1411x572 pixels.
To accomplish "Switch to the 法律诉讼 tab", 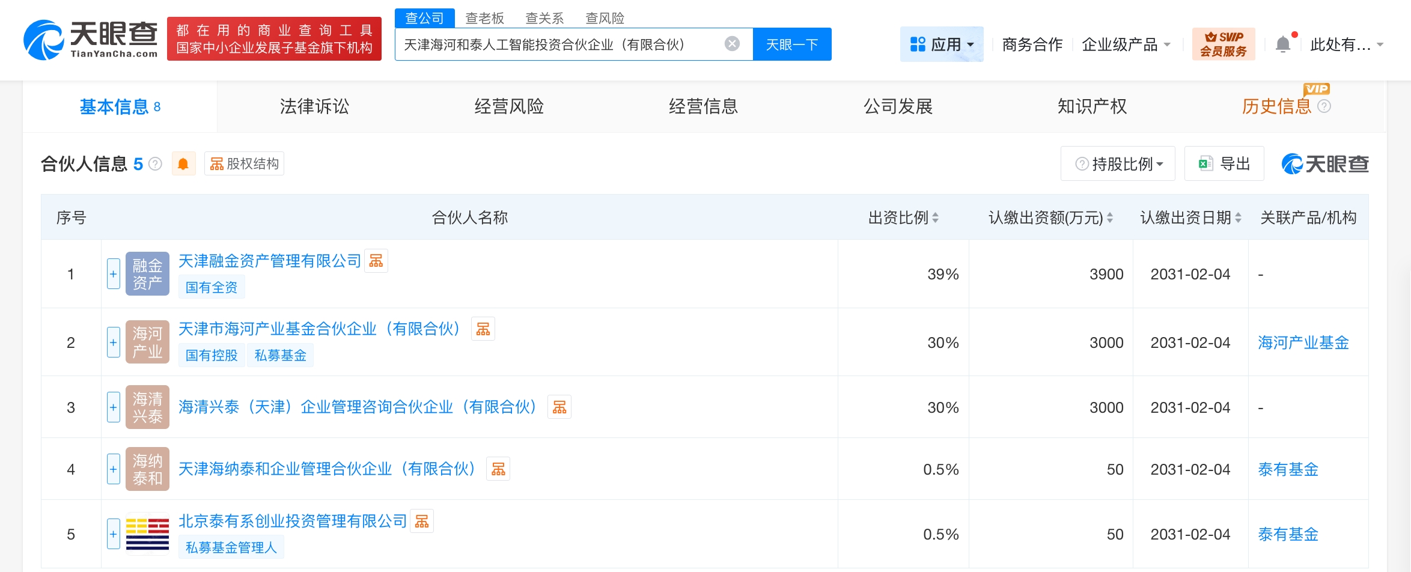I will point(314,106).
